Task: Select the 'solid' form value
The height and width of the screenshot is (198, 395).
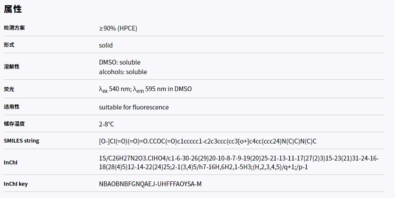Action: (x=106, y=45)
